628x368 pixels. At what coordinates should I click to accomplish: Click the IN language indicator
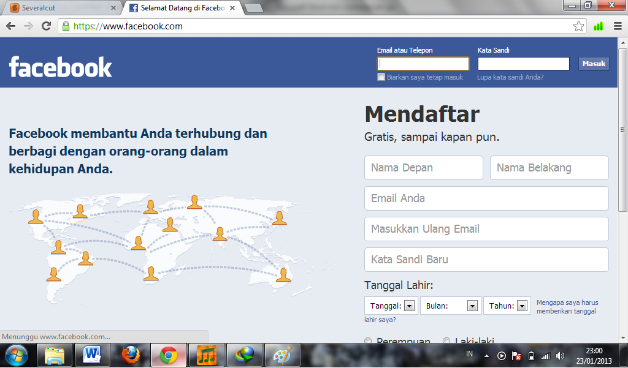(469, 354)
